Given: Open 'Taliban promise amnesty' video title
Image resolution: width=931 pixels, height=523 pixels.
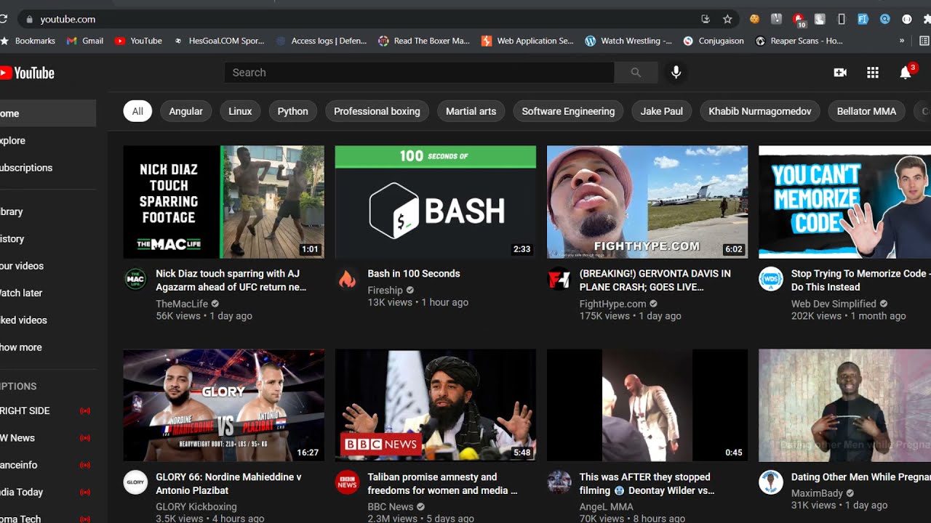Looking at the screenshot, I should pyautogui.click(x=442, y=484).
